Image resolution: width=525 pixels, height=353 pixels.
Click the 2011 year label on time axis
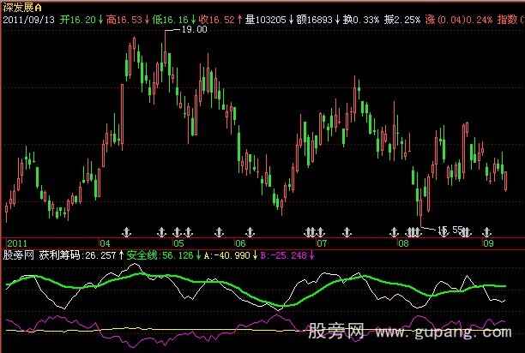(x=15, y=243)
